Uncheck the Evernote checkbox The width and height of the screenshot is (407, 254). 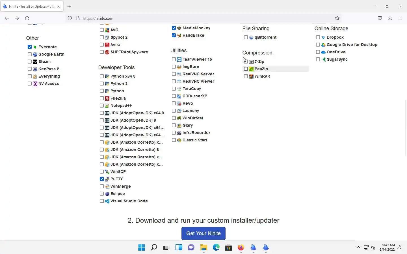(x=30, y=47)
